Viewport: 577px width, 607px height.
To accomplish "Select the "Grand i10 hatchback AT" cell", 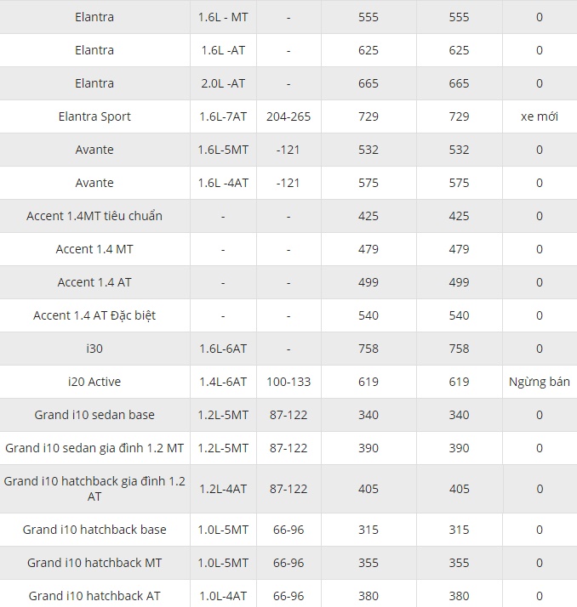I will [94, 596].
